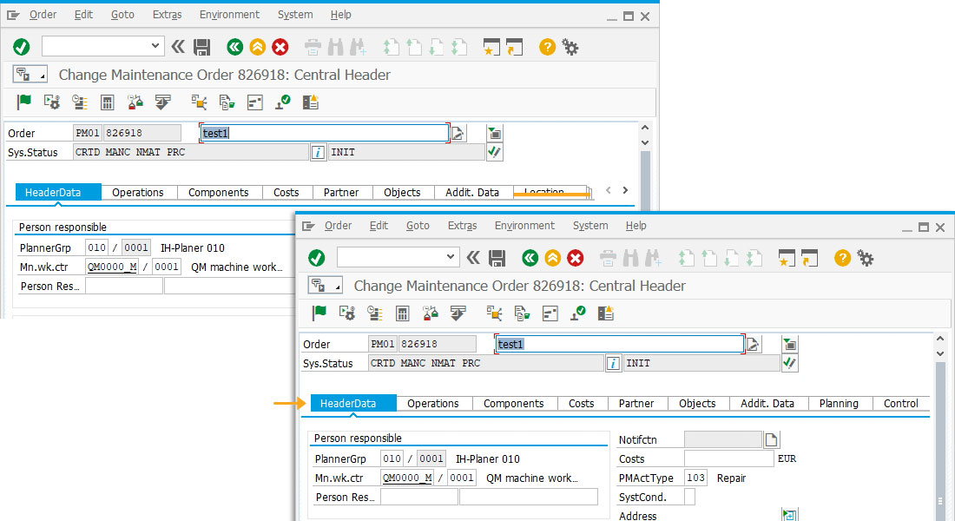
Task: Click the Address icon in front window
Action: click(789, 516)
